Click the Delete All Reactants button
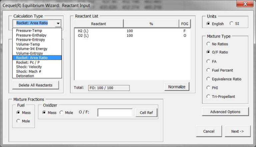The height and width of the screenshot is (147, 256). pos(35,85)
